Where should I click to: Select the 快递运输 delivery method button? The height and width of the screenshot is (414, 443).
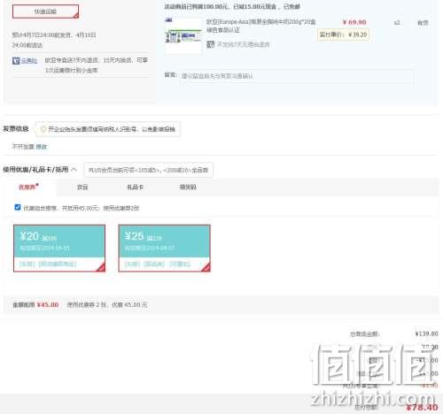(x=45, y=11)
